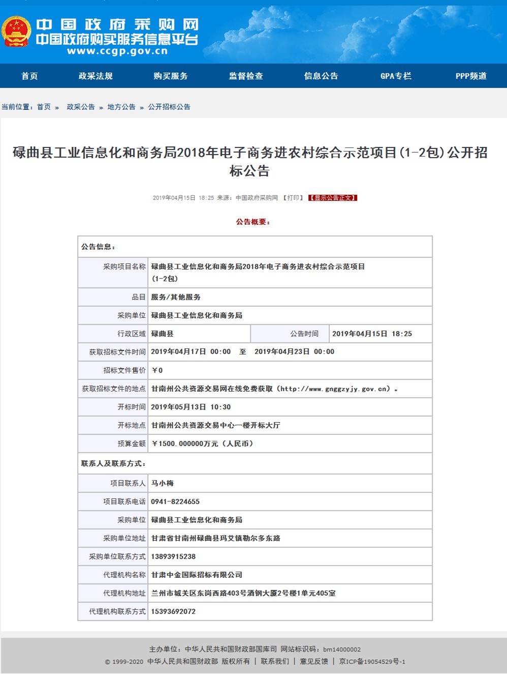Click the 中国政府采购网 site title
The image size is (507, 674).
tap(117, 24)
